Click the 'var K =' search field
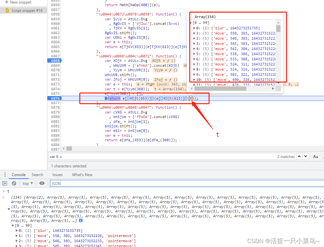The height and width of the screenshot is (247, 324). click(161, 156)
